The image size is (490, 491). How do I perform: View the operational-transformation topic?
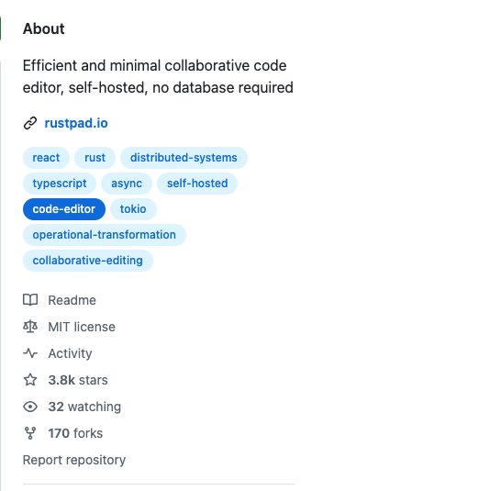pyautogui.click(x=105, y=235)
